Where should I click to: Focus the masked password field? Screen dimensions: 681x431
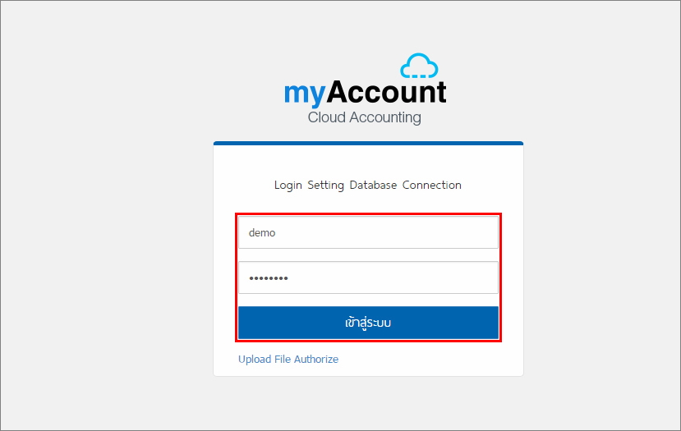click(x=368, y=277)
